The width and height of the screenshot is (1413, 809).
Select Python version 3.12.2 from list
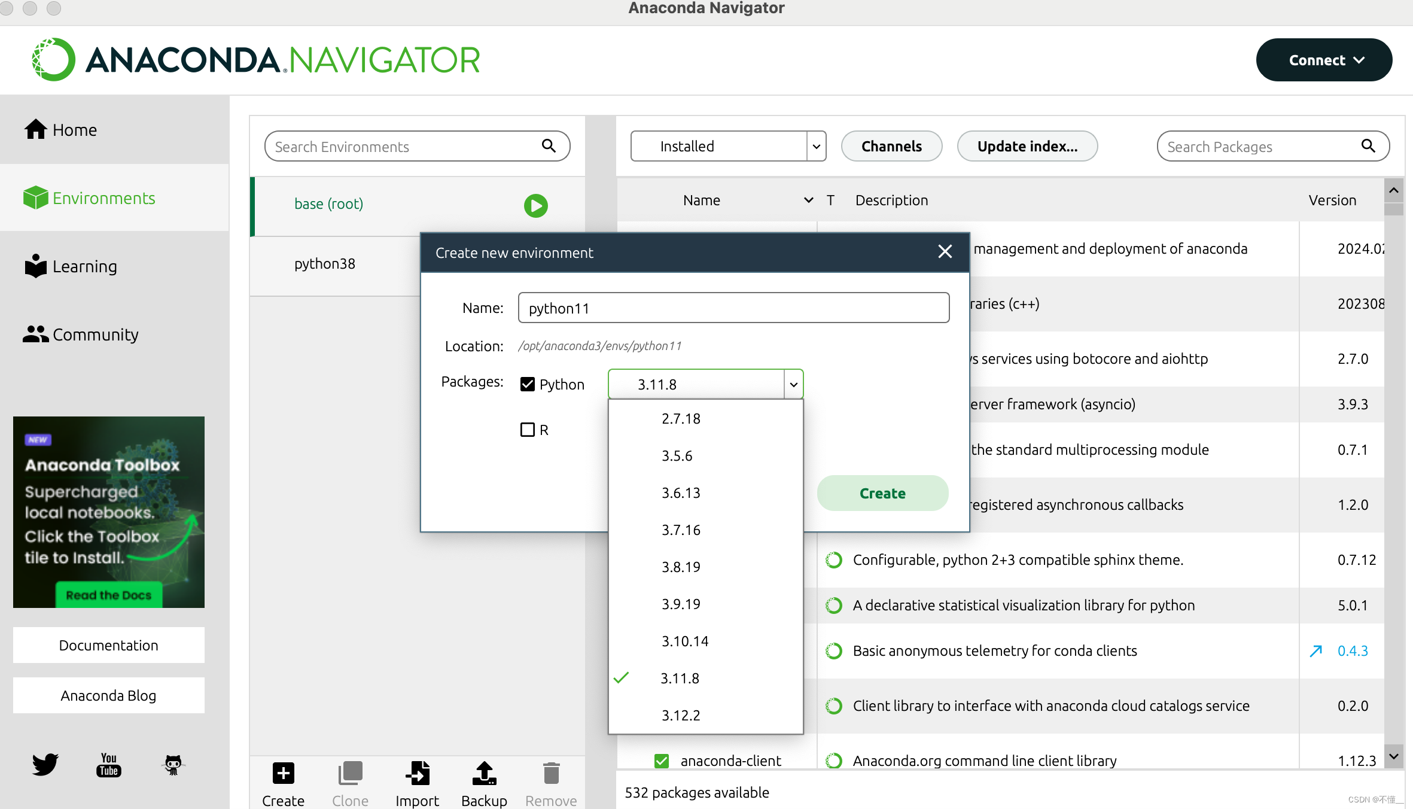(681, 715)
